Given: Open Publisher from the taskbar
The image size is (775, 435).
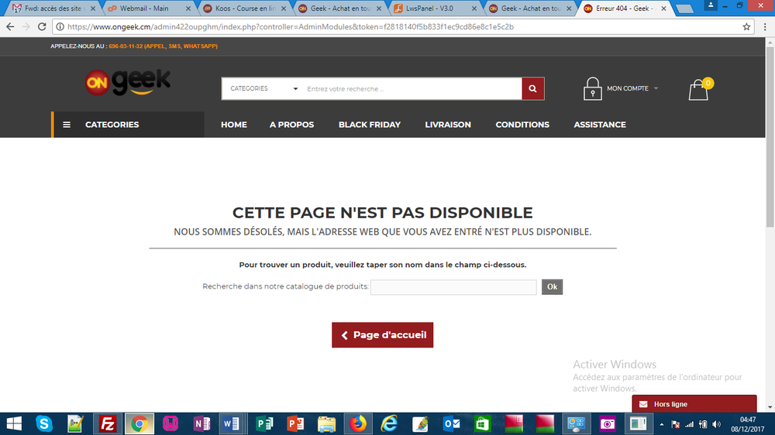Looking at the screenshot, I should point(264,423).
